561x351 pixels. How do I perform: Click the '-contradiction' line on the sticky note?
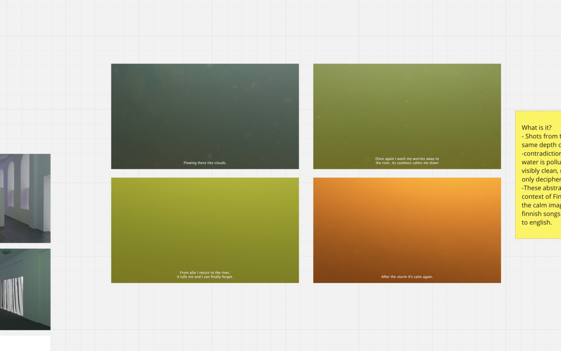(x=541, y=154)
